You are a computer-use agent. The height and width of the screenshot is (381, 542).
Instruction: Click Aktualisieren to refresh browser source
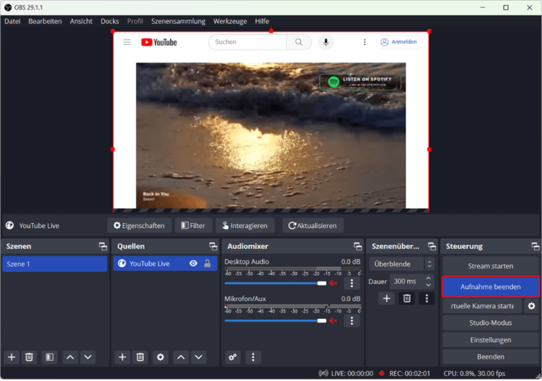(313, 226)
